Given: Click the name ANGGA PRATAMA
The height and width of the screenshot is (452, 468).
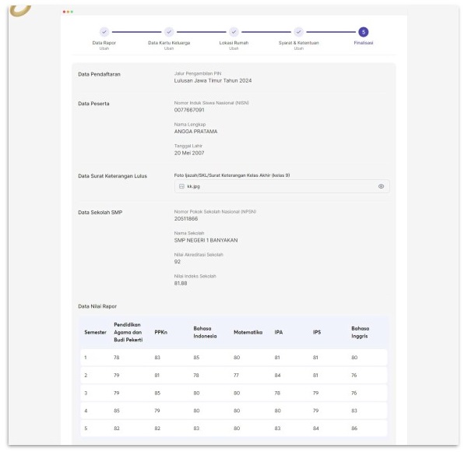Looking at the screenshot, I should coord(195,132).
